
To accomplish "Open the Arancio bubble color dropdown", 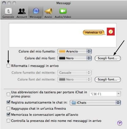I will [75, 51].
